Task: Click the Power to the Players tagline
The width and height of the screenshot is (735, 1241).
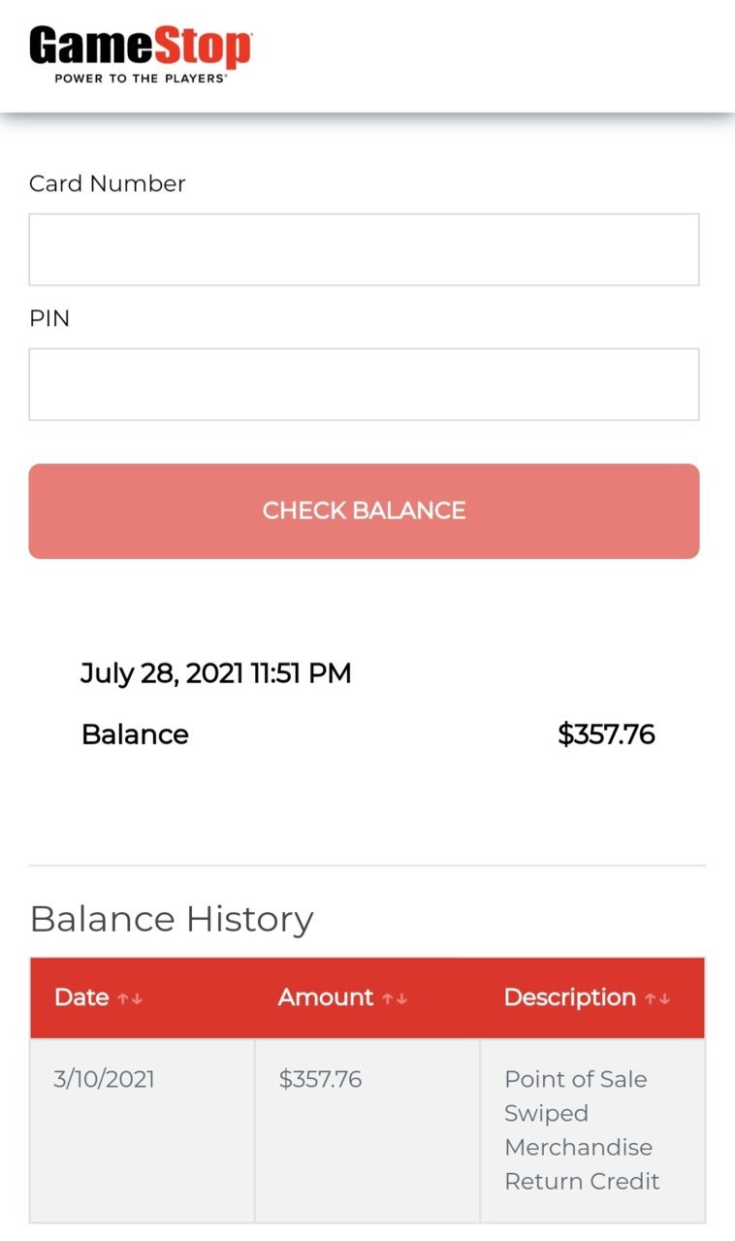Action: pos(141,78)
